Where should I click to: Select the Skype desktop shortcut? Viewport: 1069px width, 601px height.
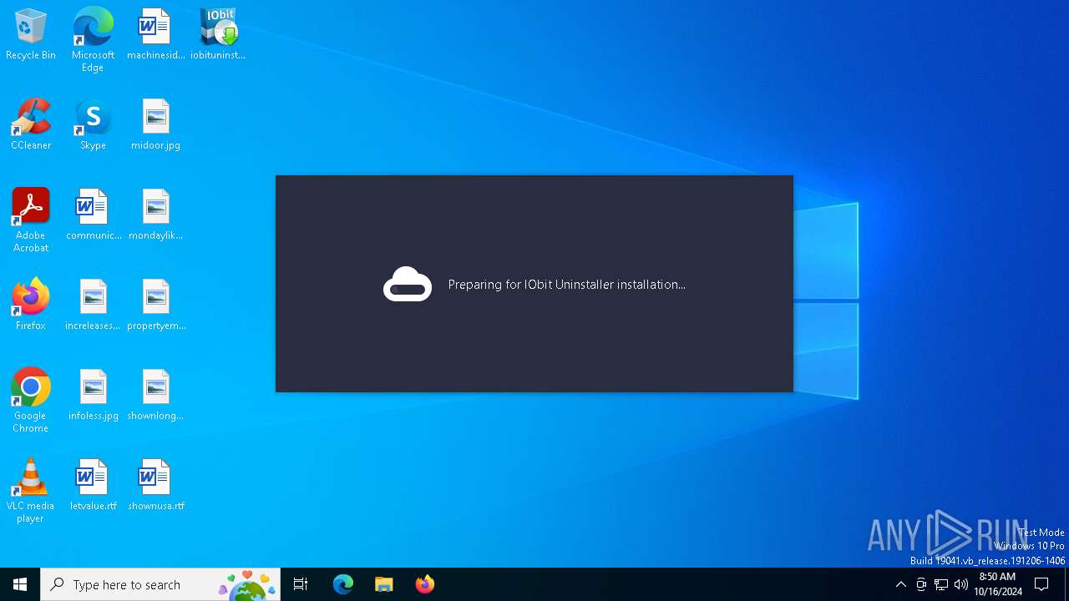click(x=93, y=125)
